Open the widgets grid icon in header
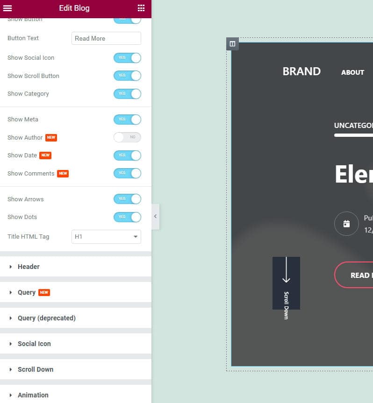This screenshot has height=403, width=373. click(x=141, y=8)
